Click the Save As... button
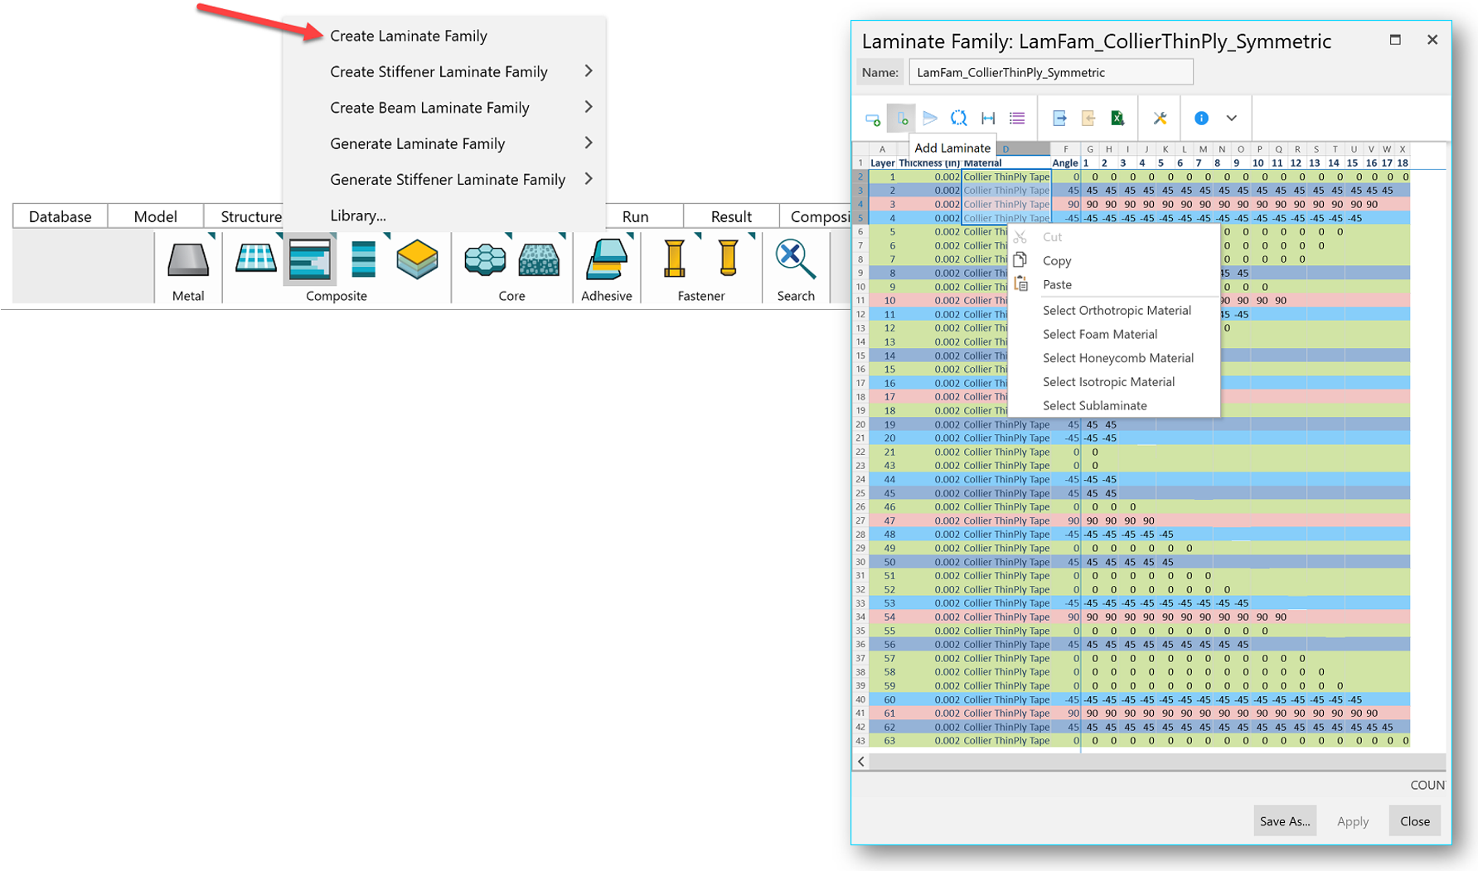This screenshot has height=871, width=1478. 1285,821
